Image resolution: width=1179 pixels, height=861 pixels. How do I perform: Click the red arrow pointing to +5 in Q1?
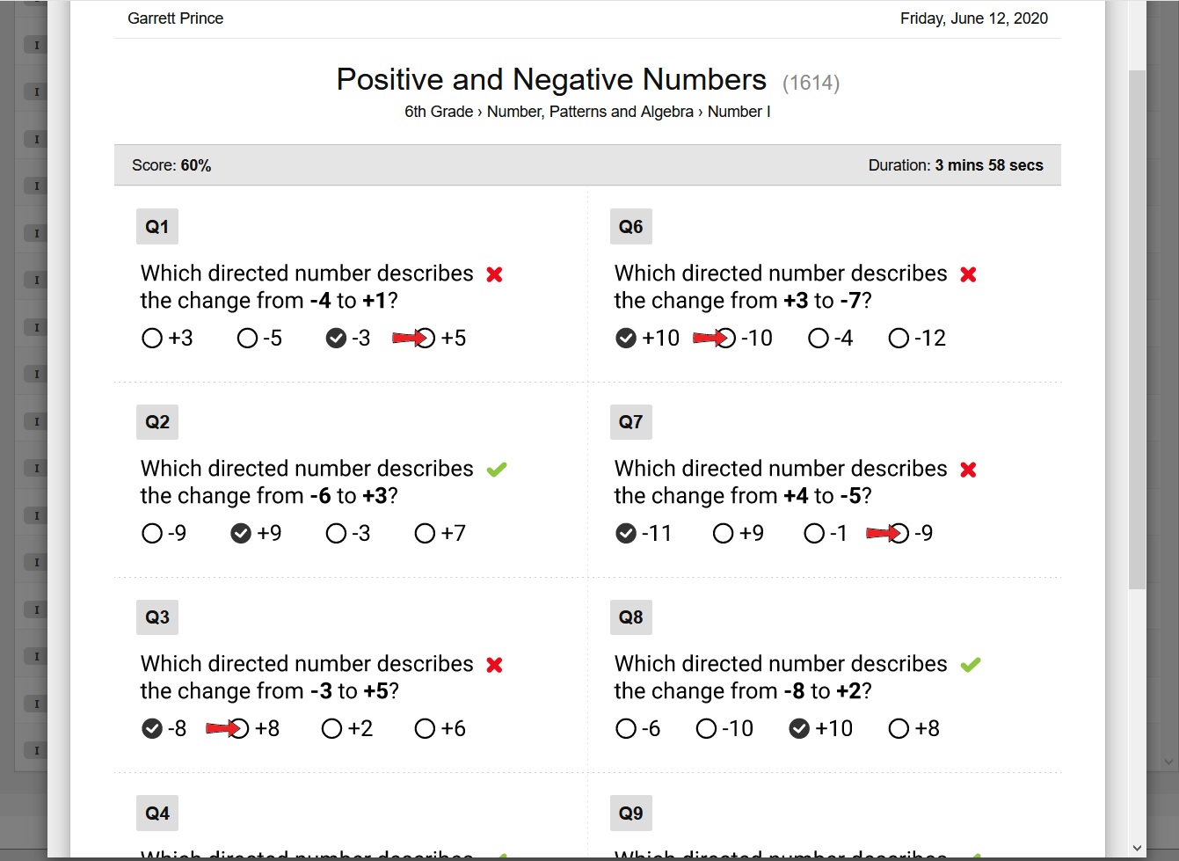coord(409,338)
